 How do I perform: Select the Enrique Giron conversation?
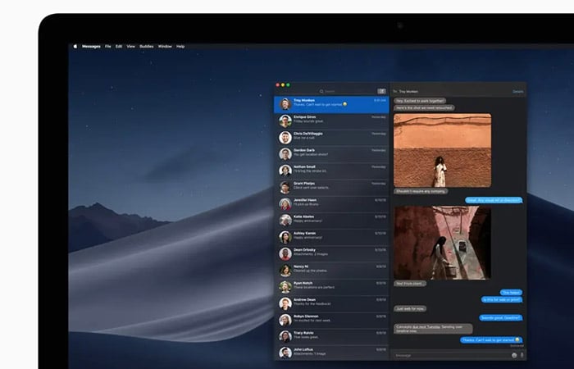click(x=331, y=121)
